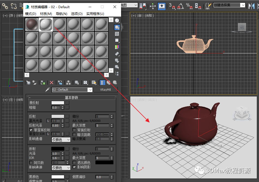259x182 pixels.
Task: Pick material from object with eyedropper
Action: [x=47, y=90]
